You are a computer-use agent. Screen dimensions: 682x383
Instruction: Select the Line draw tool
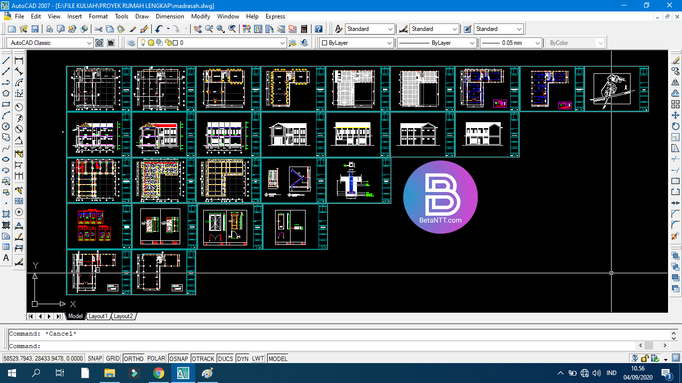6,60
